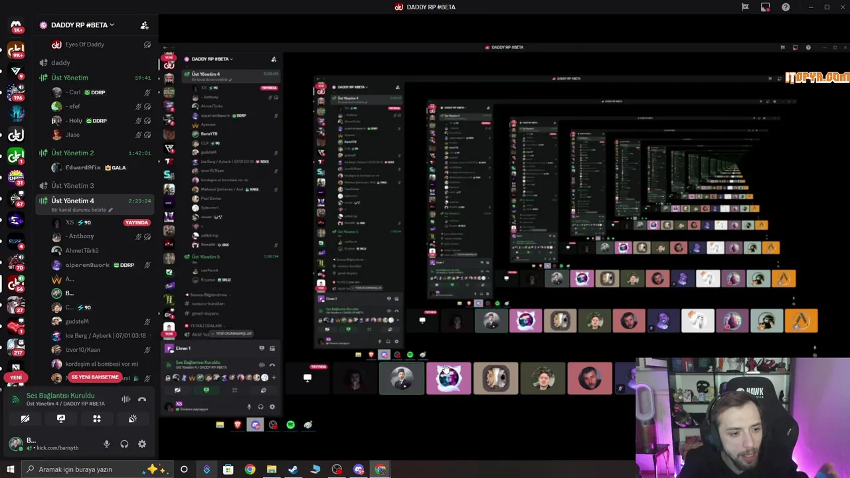
Task: Click the screen recording indicator in title bar
Action: (x=766, y=7)
